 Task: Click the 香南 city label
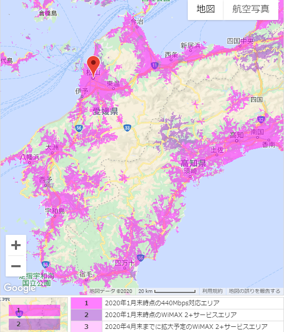(x=269, y=144)
